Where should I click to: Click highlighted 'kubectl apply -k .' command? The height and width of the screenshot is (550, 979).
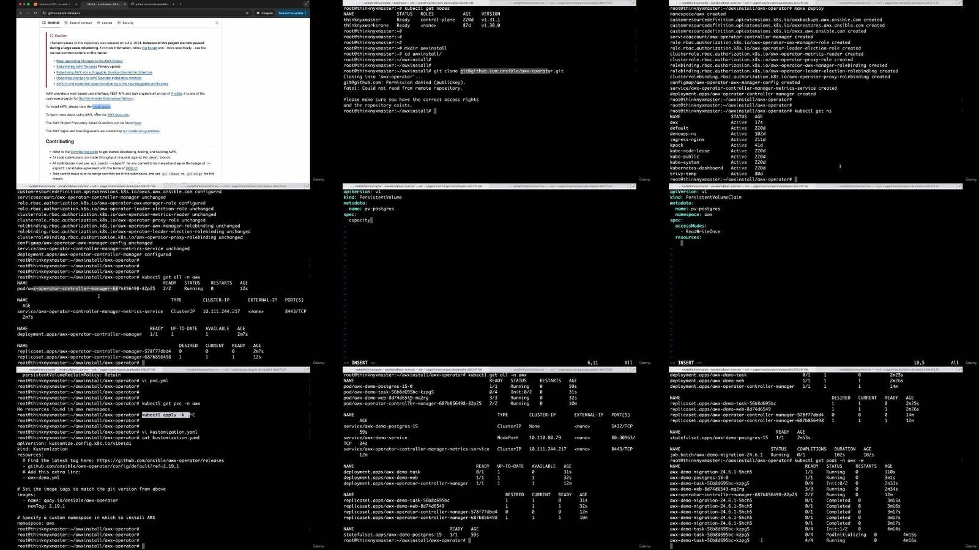coord(166,415)
